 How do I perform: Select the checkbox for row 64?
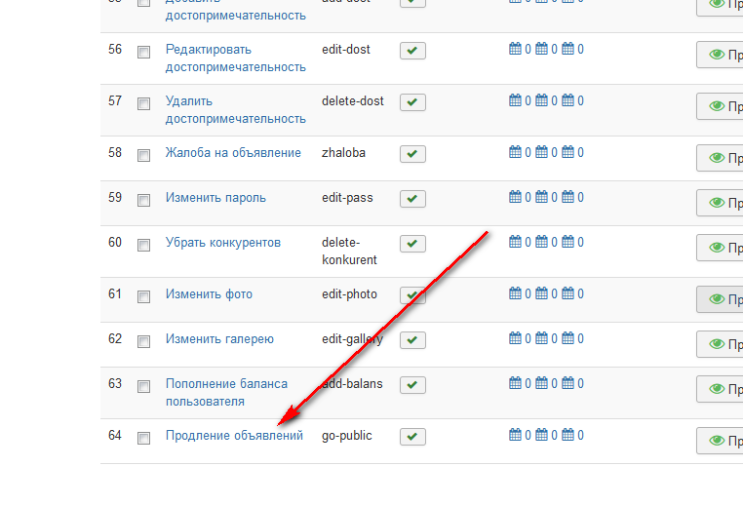[x=143, y=438]
